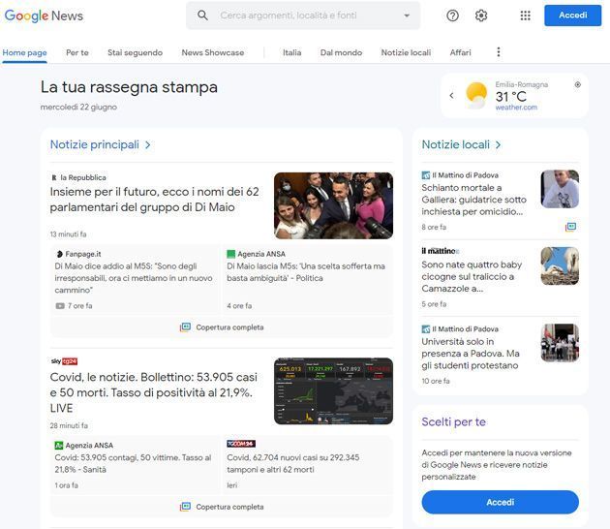The height and width of the screenshot is (529, 610).
Task: Expand Notizie locali section chevron
Action: coord(499,145)
